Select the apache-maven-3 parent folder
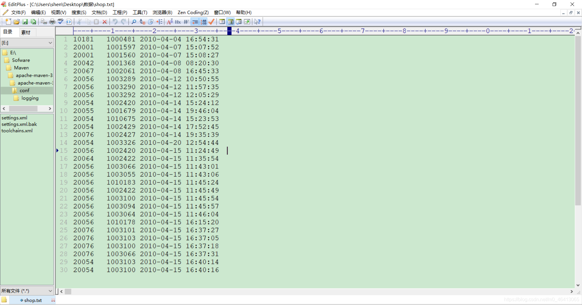The height and width of the screenshot is (305, 582). tap(34, 75)
